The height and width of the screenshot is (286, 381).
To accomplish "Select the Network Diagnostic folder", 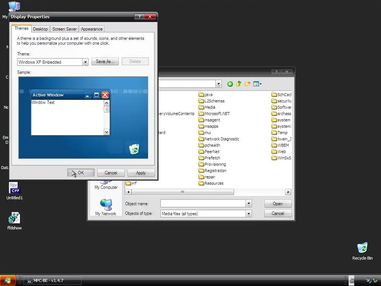I will [x=219, y=139].
